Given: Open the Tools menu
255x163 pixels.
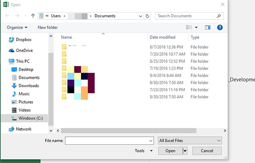Looking at the screenshot, I should pos(144,151).
